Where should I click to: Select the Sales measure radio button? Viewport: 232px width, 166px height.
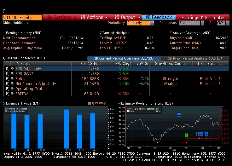tap(12, 78)
